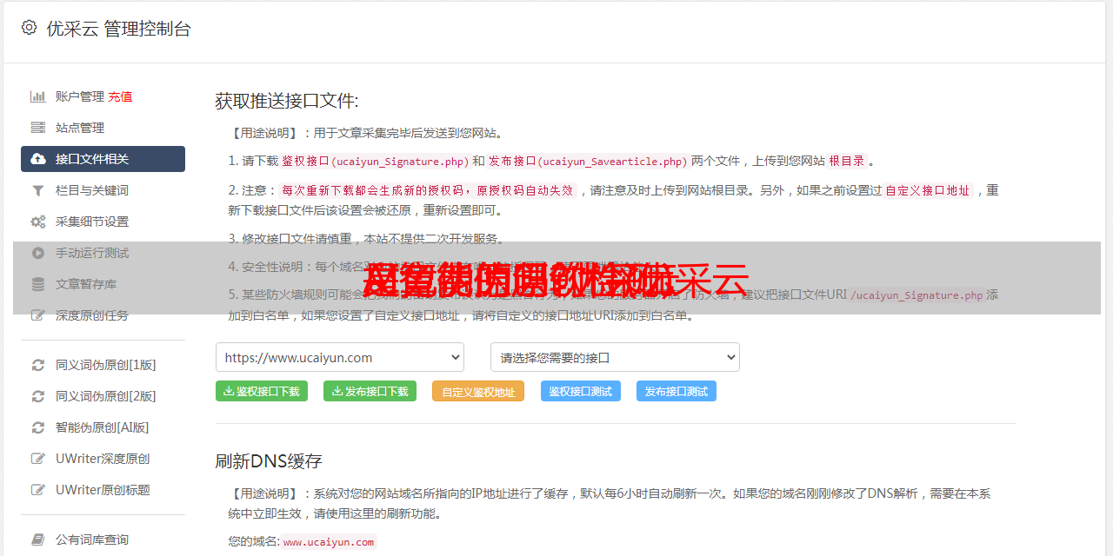Image resolution: width=1113 pixels, height=556 pixels.
Task: Click the refresh icon for 同义词伪原创[2版]
Action: 38,396
